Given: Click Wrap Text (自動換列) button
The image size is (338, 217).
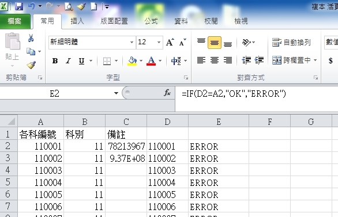Looking at the screenshot, I should coord(291,43).
